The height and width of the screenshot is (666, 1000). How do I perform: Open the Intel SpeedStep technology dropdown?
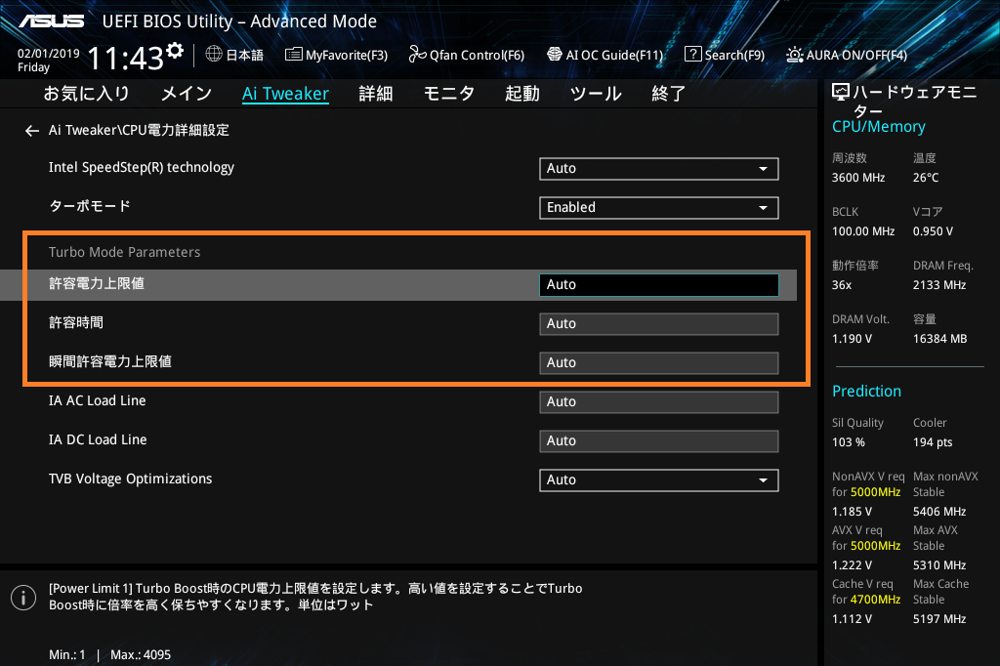(x=659, y=168)
